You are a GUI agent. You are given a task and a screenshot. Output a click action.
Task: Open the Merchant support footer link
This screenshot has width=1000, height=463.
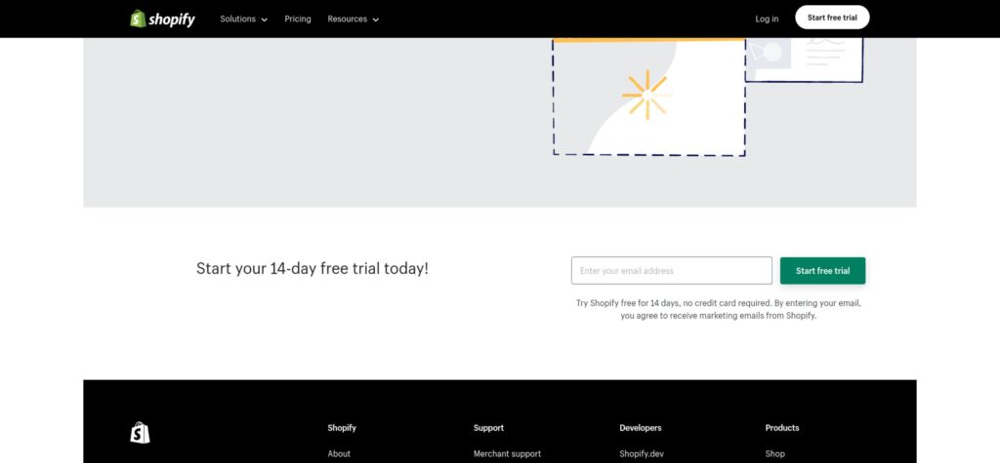tap(507, 453)
